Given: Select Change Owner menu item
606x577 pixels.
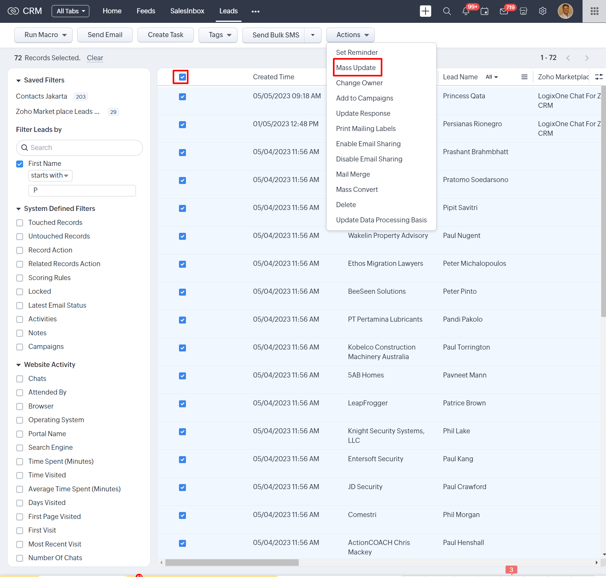Looking at the screenshot, I should pyautogui.click(x=359, y=83).
